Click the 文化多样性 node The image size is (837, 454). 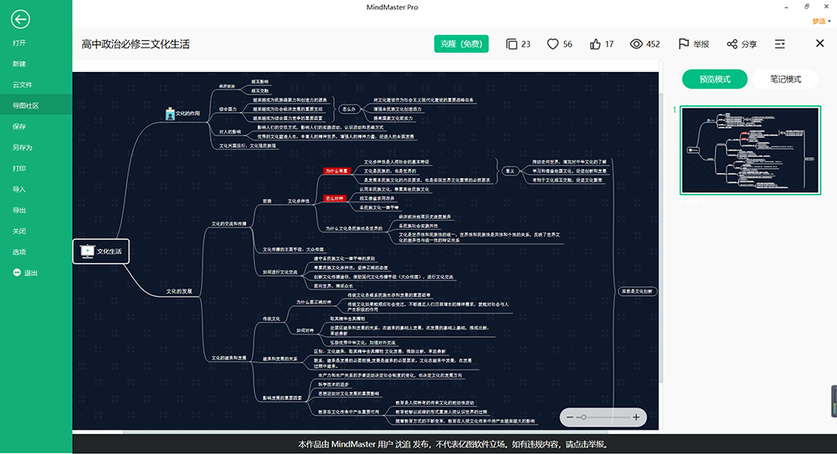(x=299, y=201)
